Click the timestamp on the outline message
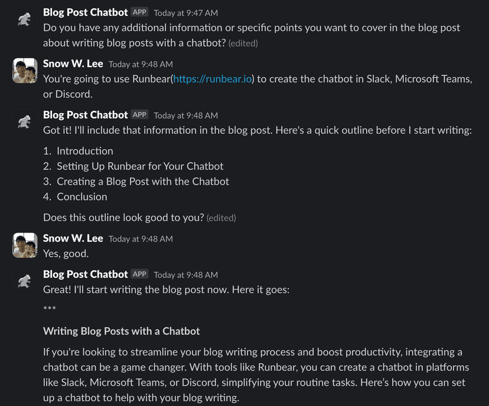This screenshot has height=406, width=489. point(184,114)
